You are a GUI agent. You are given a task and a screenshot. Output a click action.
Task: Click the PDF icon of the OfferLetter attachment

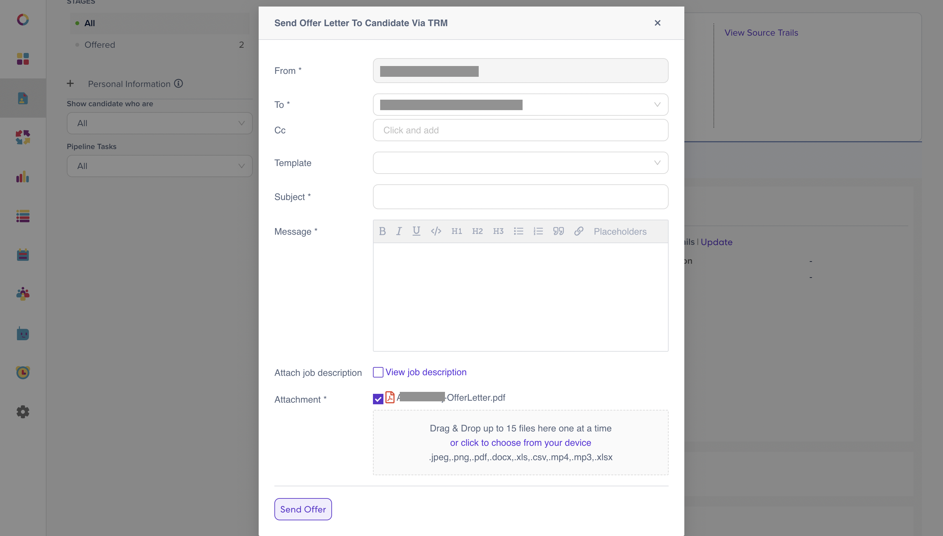[x=390, y=397]
